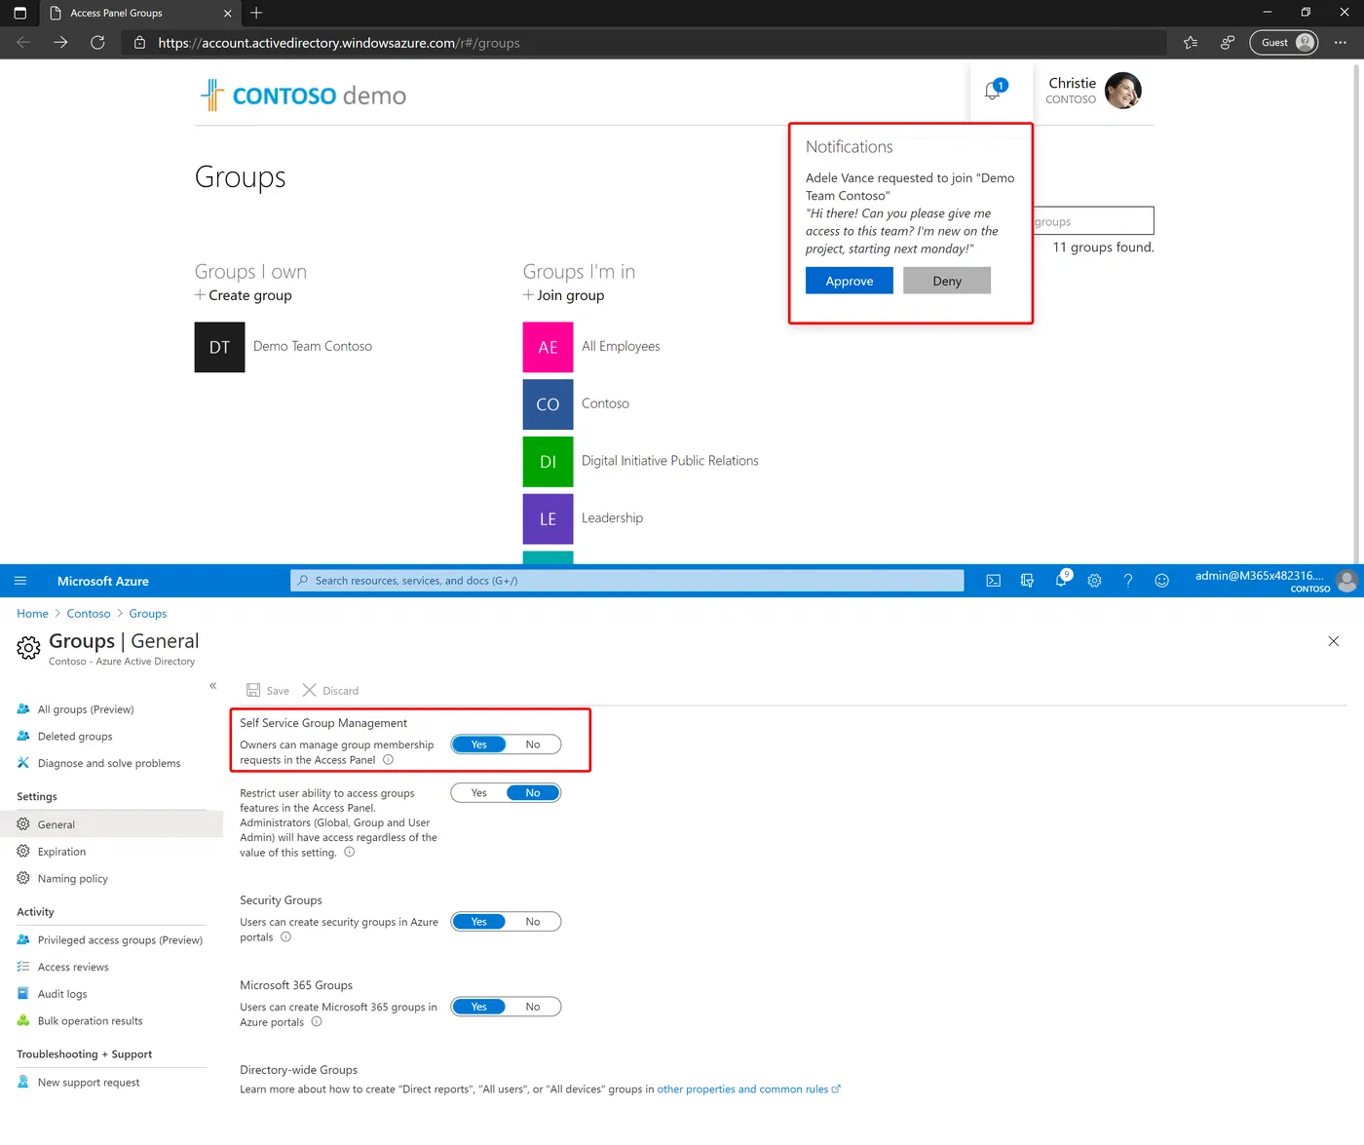This screenshot has height=1145, width=1364.
Task: Click the Create group link
Action: pyautogui.click(x=244, y=295)
